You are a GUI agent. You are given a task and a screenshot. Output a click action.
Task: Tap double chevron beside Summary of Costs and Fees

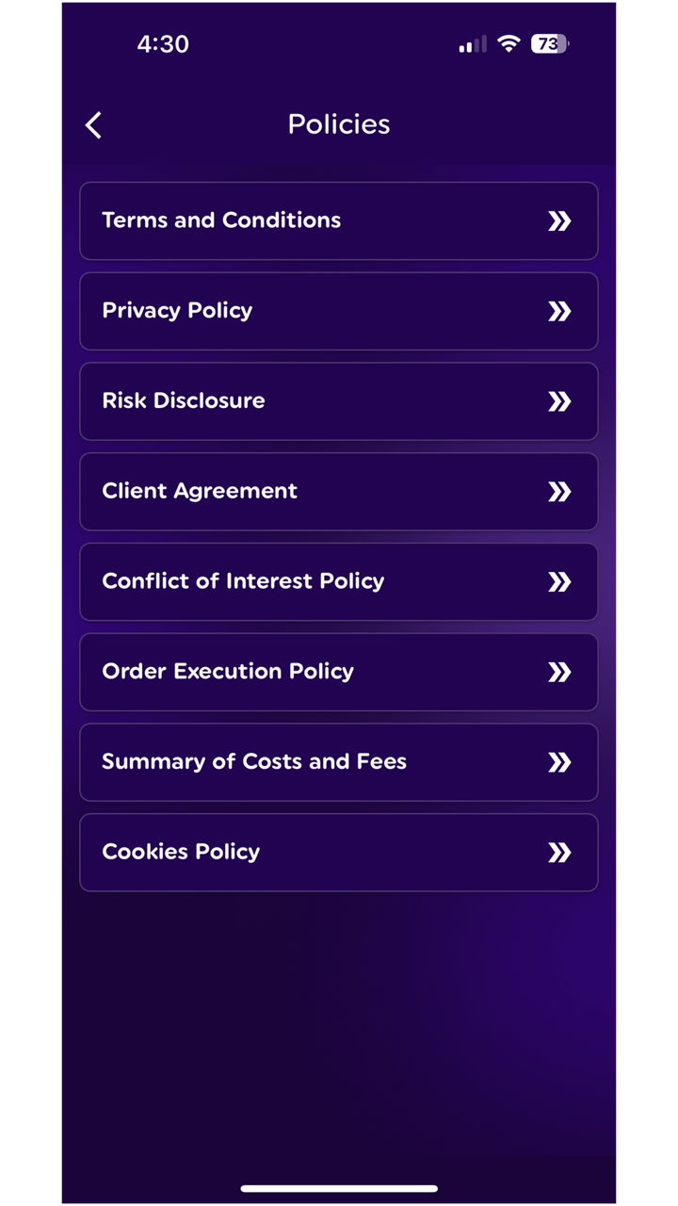pos(559,762)
